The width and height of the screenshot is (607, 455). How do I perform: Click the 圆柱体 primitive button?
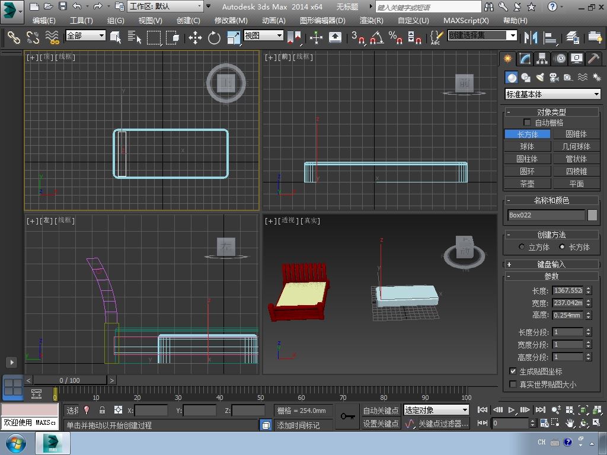click(x=527, y=159)
